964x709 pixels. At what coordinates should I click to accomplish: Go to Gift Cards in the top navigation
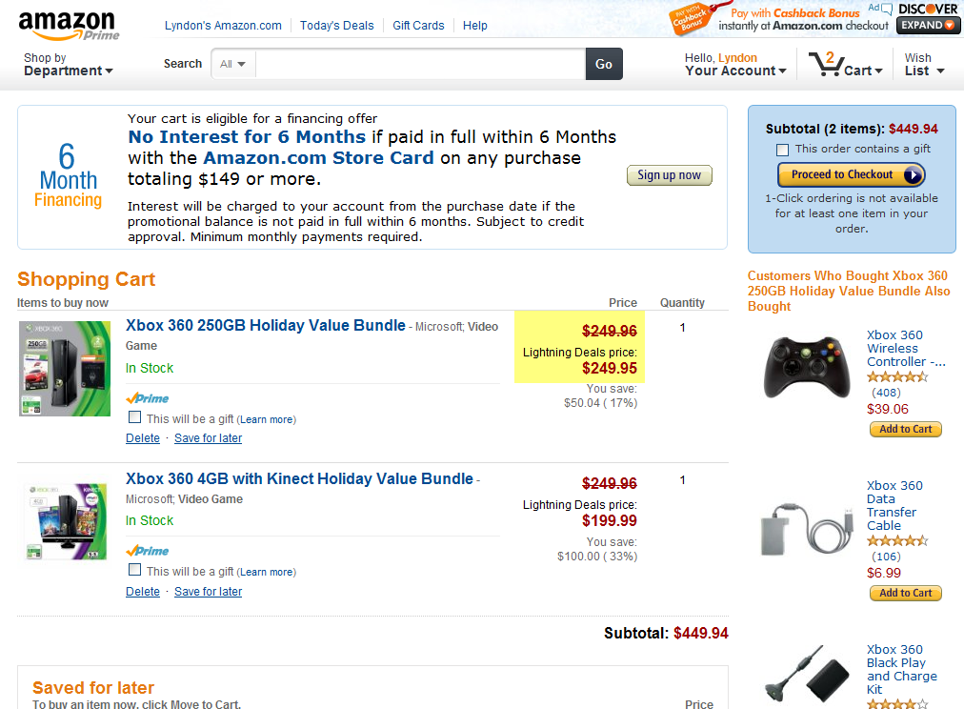click(418, 26)
